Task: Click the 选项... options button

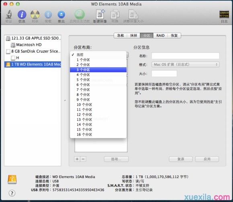Action: 116,159
